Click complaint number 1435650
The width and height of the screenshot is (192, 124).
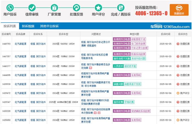click(x=6, y=120)
